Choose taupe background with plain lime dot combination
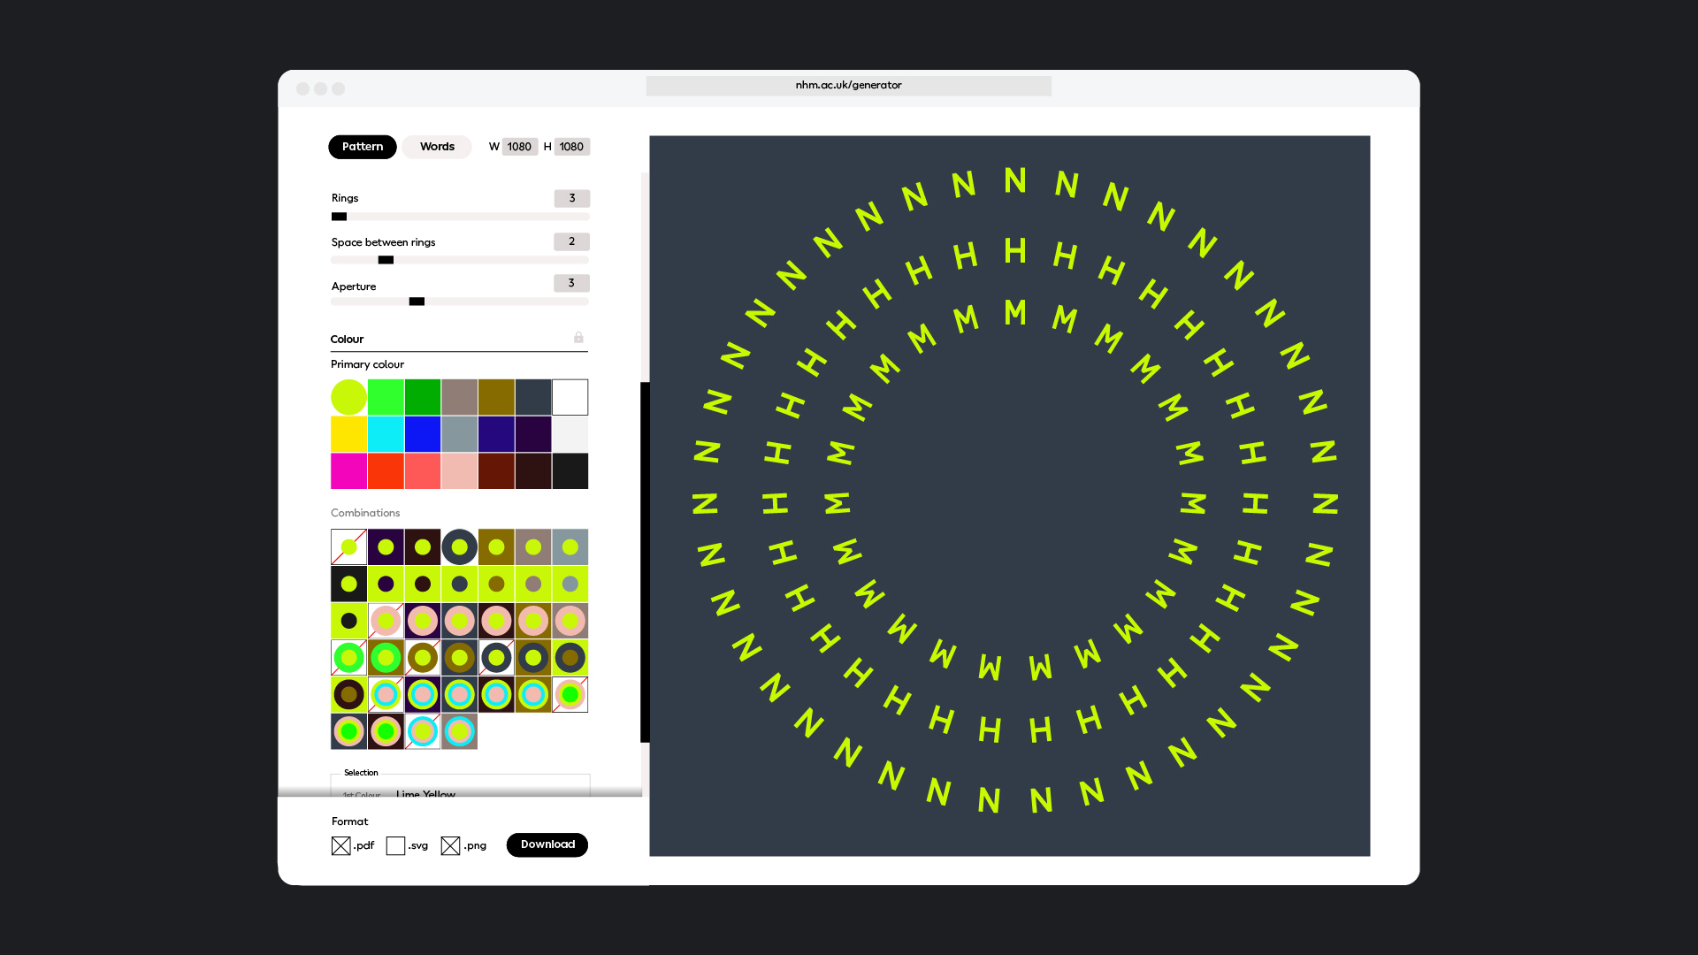The image size is (1698, 955). pos(533,547)
